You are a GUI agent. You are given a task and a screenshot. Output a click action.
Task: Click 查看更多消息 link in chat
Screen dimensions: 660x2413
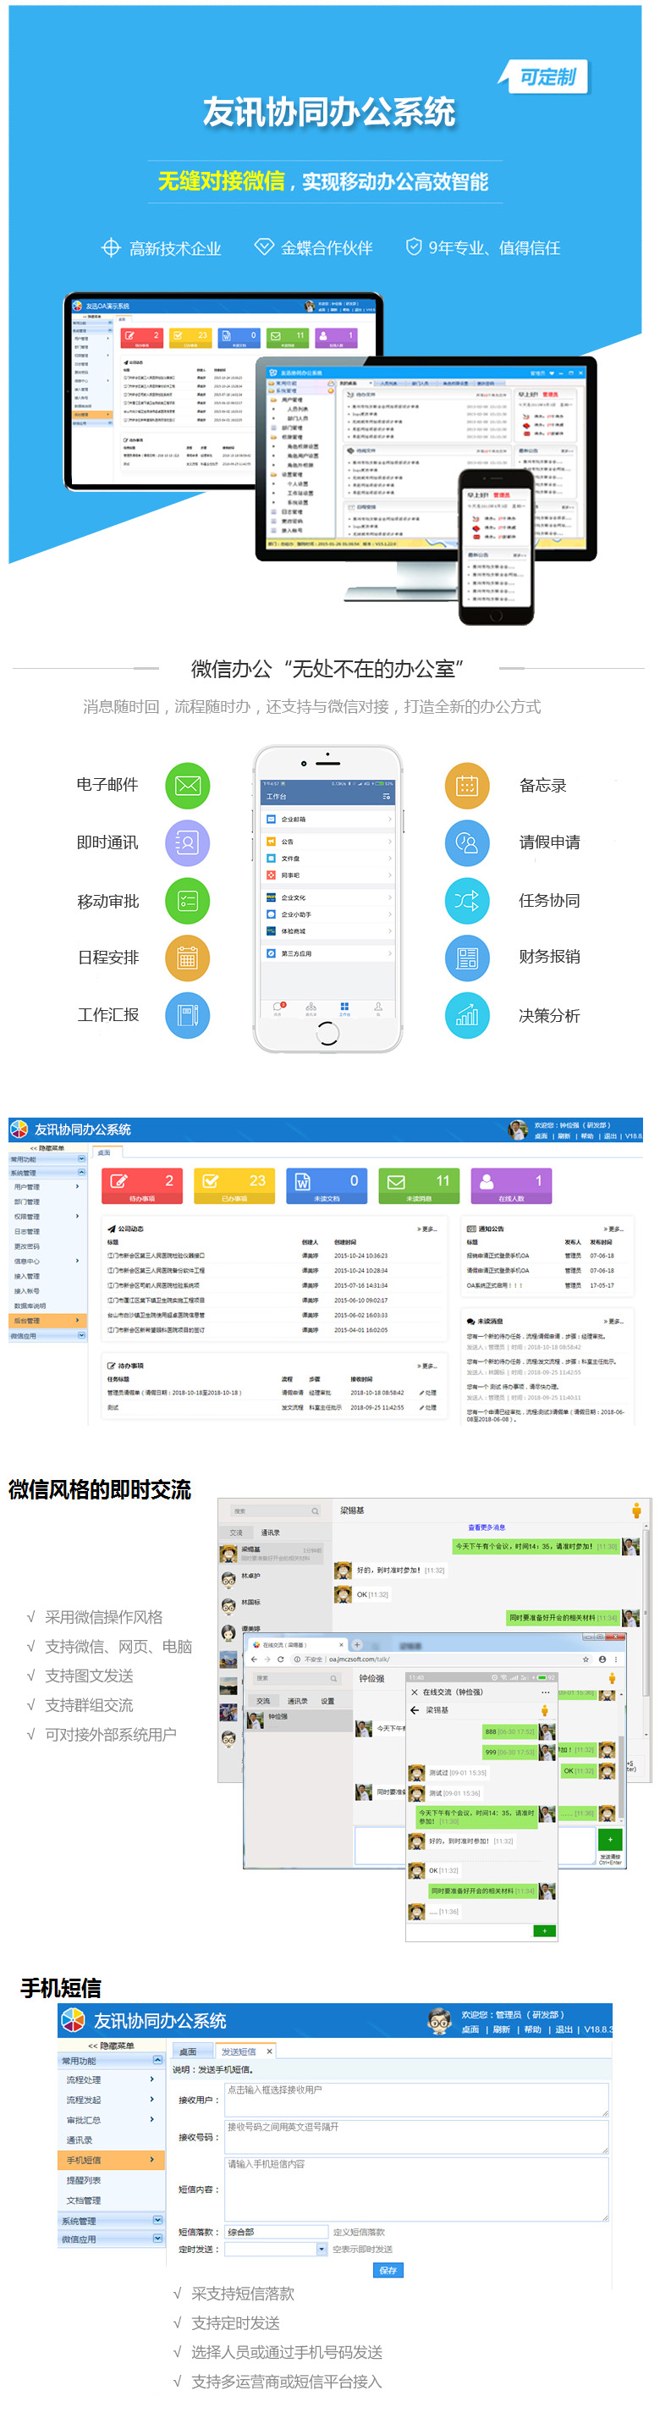(x=486, y=1527)
